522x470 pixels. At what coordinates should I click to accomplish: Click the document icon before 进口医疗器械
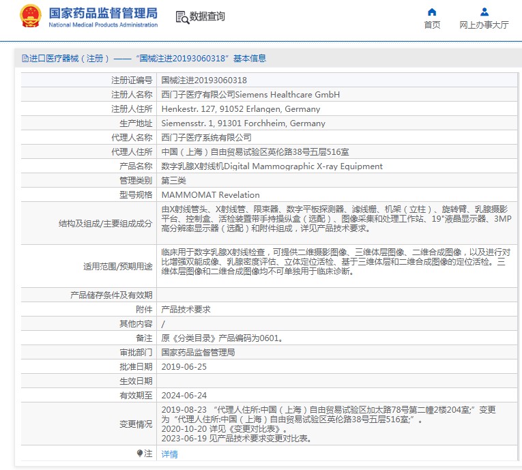click(x=25, y=59)
